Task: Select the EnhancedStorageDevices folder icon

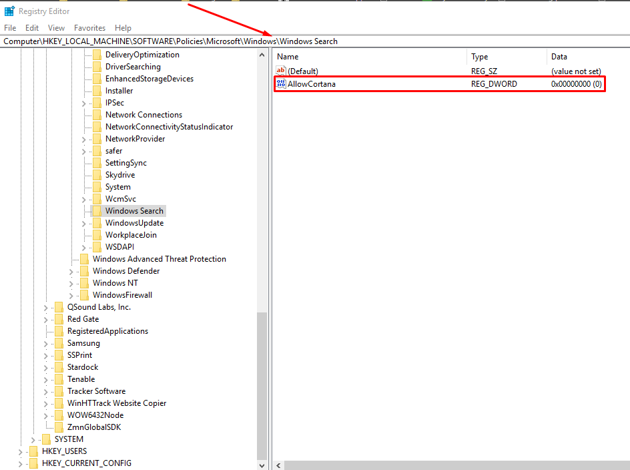Action: [x=97, y=79]
